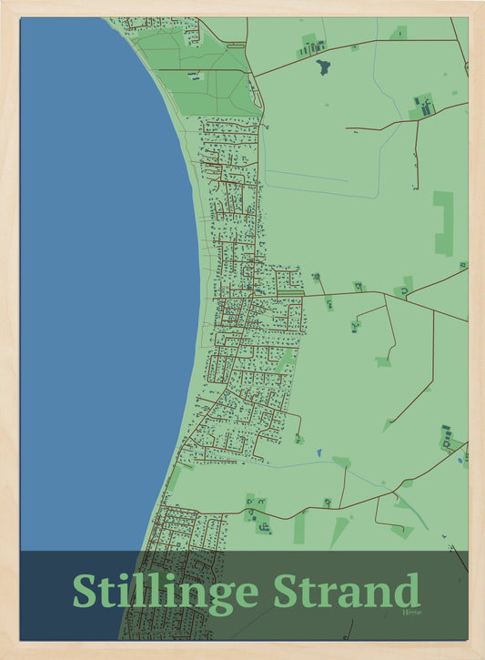
Task: Click the triangular green patch near the bottom
Action: tap(339, 532)
